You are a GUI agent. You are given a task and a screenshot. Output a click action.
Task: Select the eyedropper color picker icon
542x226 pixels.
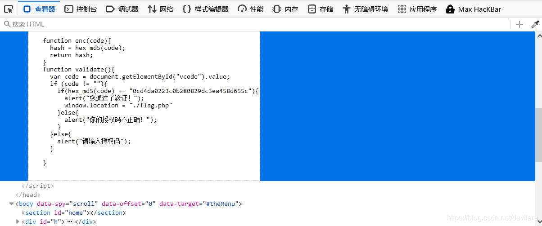[x=535, y=24]
